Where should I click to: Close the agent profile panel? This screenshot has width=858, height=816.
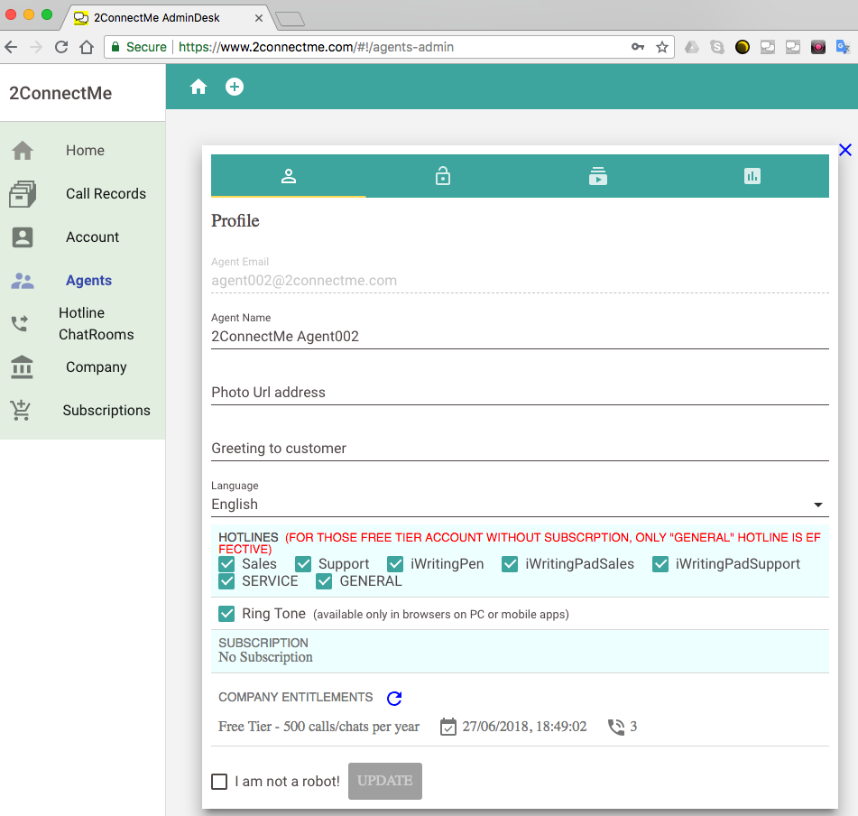click(x=844, y=150)
